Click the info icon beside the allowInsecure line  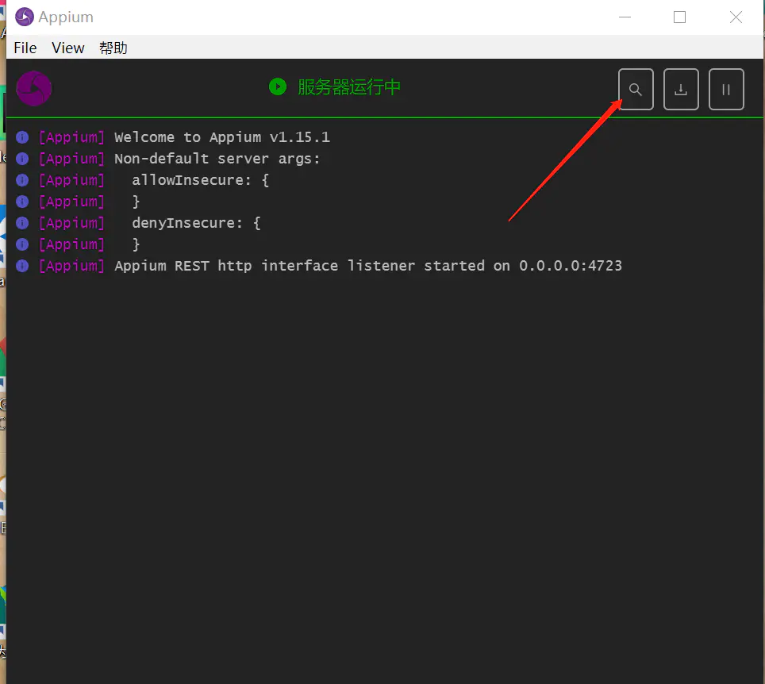click(22, 180)
